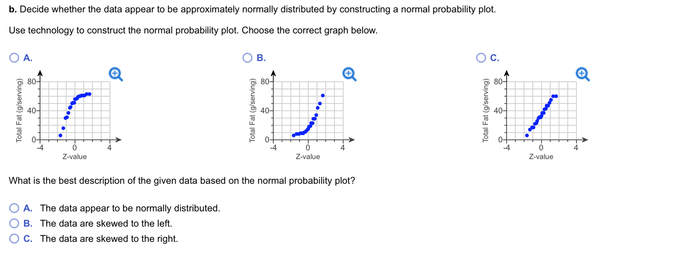This screenshot has height=268, width=674.
Task: Select the radio button for graph option A
Action: [x=14, y=58]
